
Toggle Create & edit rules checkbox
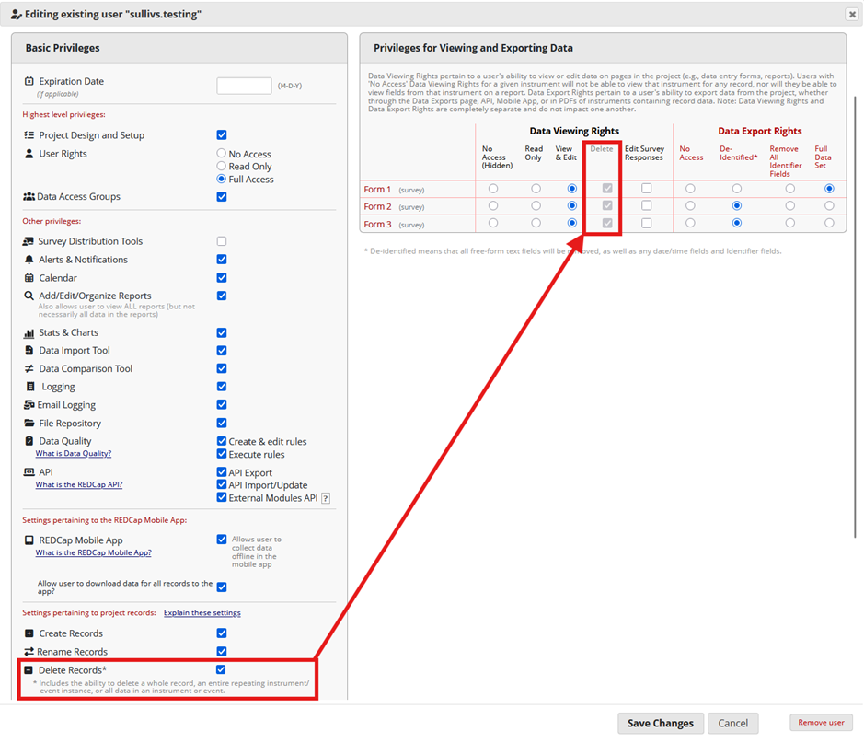point(222,441)
